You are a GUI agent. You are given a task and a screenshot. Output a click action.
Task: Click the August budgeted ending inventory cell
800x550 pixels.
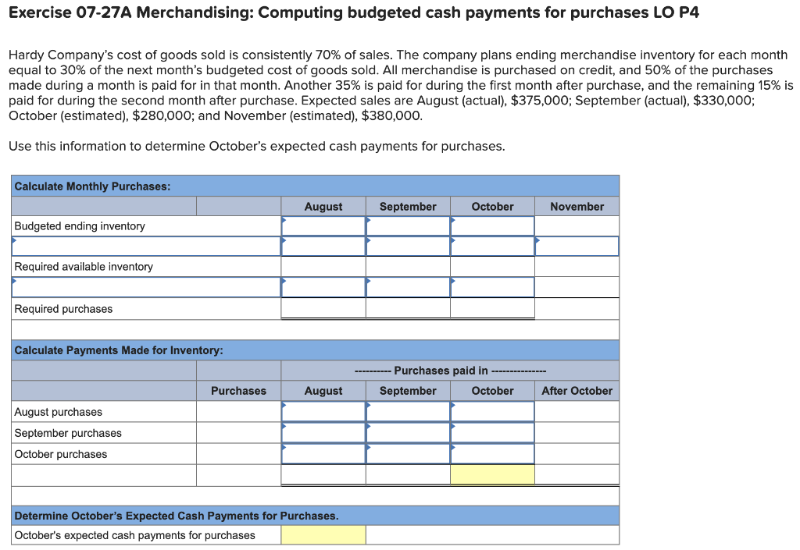point(323,225)
